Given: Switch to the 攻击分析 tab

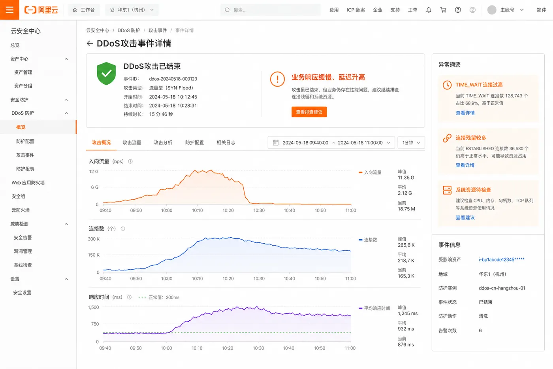Looking at the screenshot, I should [163, 142].
